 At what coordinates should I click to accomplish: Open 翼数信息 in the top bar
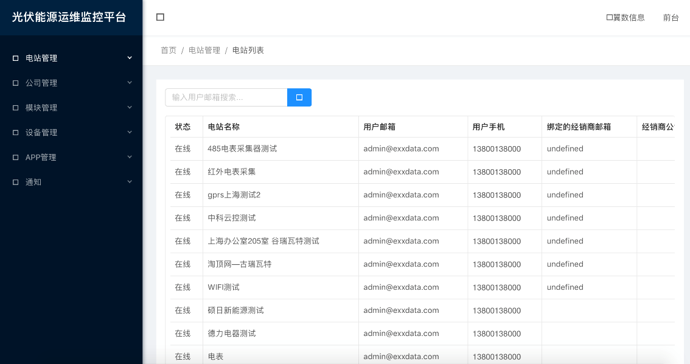[x=626, y=18]
